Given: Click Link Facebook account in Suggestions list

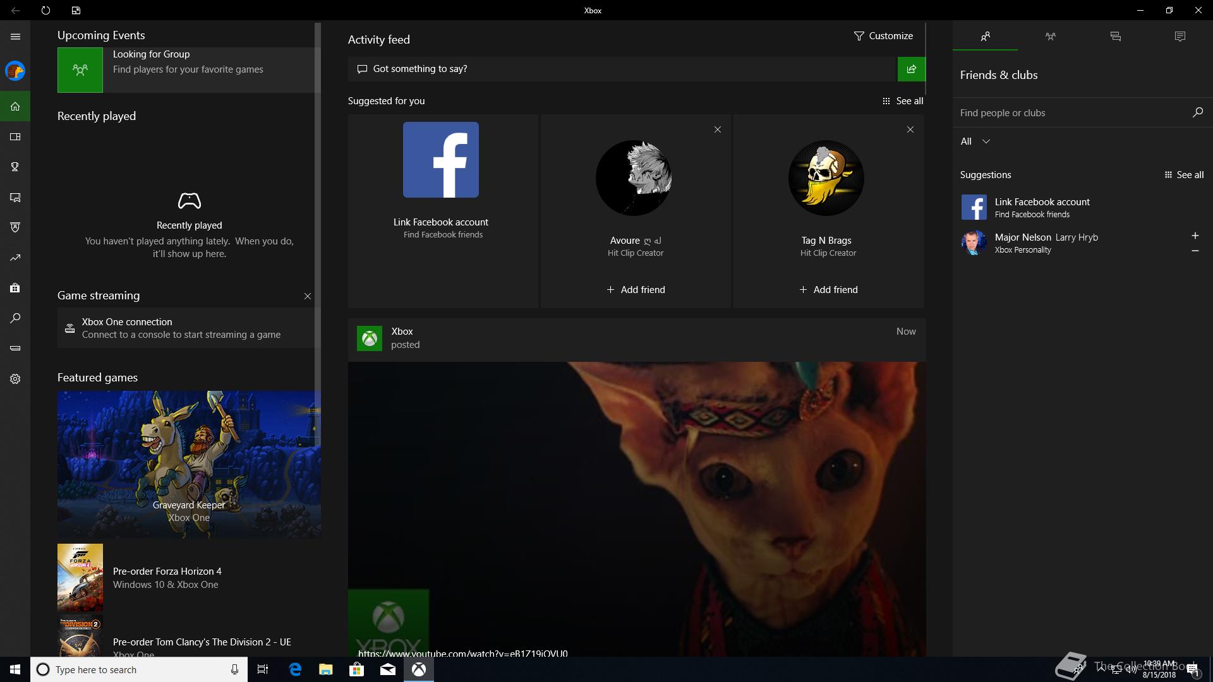Looking at the screenshot, I should [1083, 207].
